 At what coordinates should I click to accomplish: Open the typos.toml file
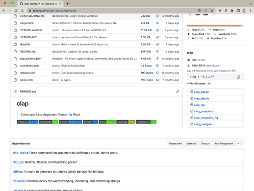[x=26, y=80]
